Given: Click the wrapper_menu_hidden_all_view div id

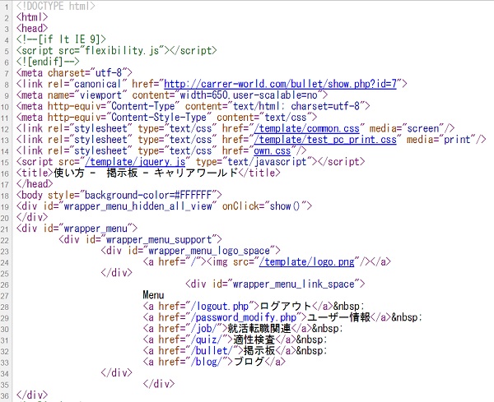Looking at the screenshot, I should click(137, 206).
